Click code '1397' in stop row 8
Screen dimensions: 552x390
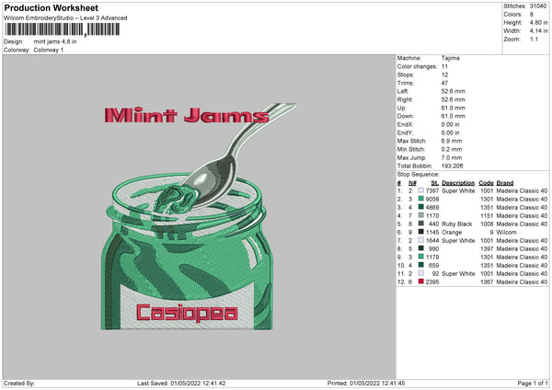[x=487, y=249]
